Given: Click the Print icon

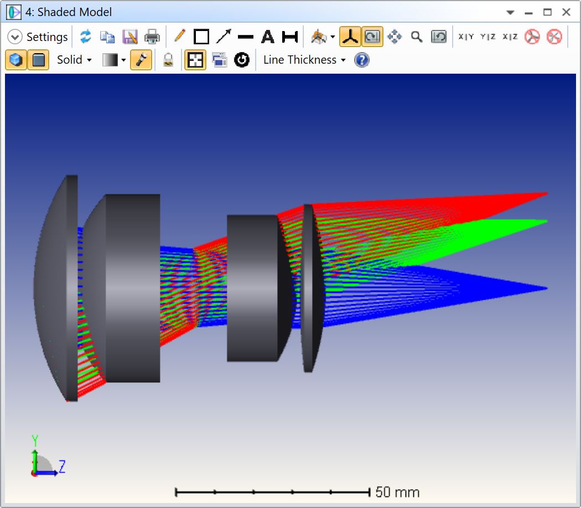Looking at the screenshot, I should point(152,37).
